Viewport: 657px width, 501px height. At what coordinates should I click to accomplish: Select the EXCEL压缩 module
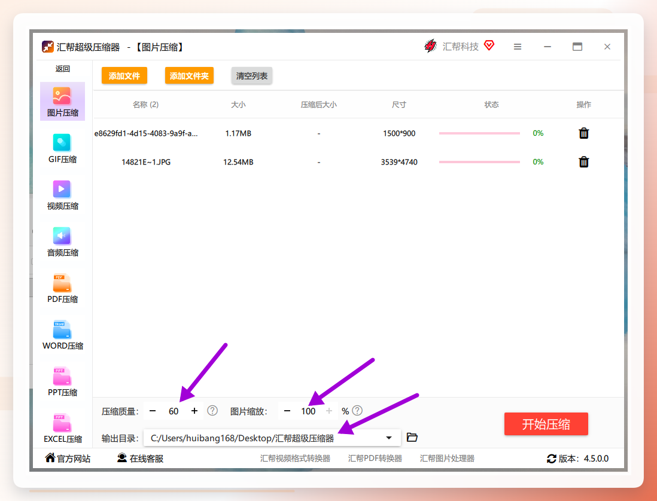(x=62, y=427)
